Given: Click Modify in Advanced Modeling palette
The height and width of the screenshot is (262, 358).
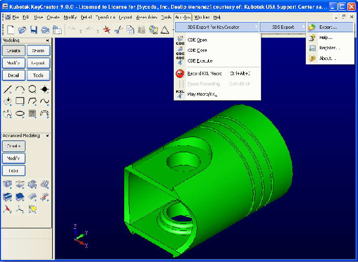Looking at the screenshot, I should coord(14,158).
